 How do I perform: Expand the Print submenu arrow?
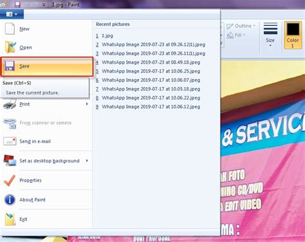(x=87, y=104)
